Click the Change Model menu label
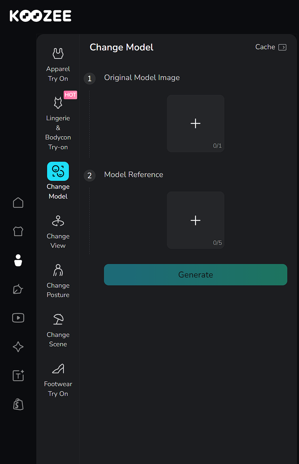 [x=58, y=191]
